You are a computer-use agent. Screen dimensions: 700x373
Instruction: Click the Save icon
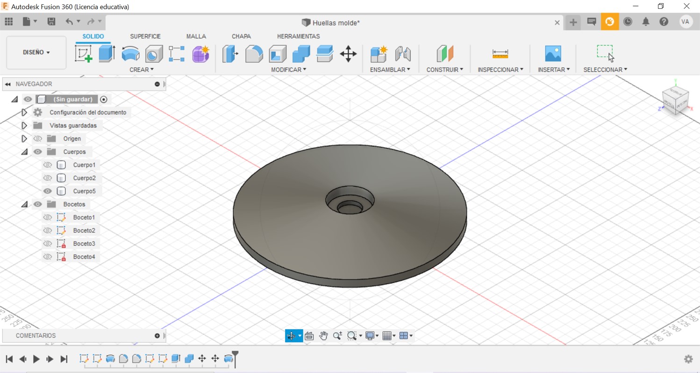51,22
